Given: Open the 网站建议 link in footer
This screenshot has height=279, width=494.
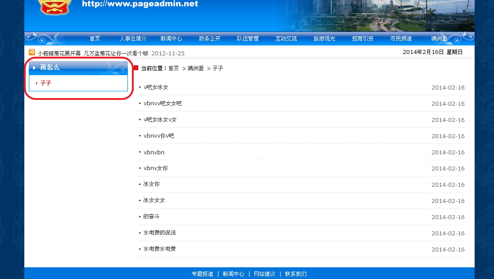Looking at the screenshot, I should [264, 274].
